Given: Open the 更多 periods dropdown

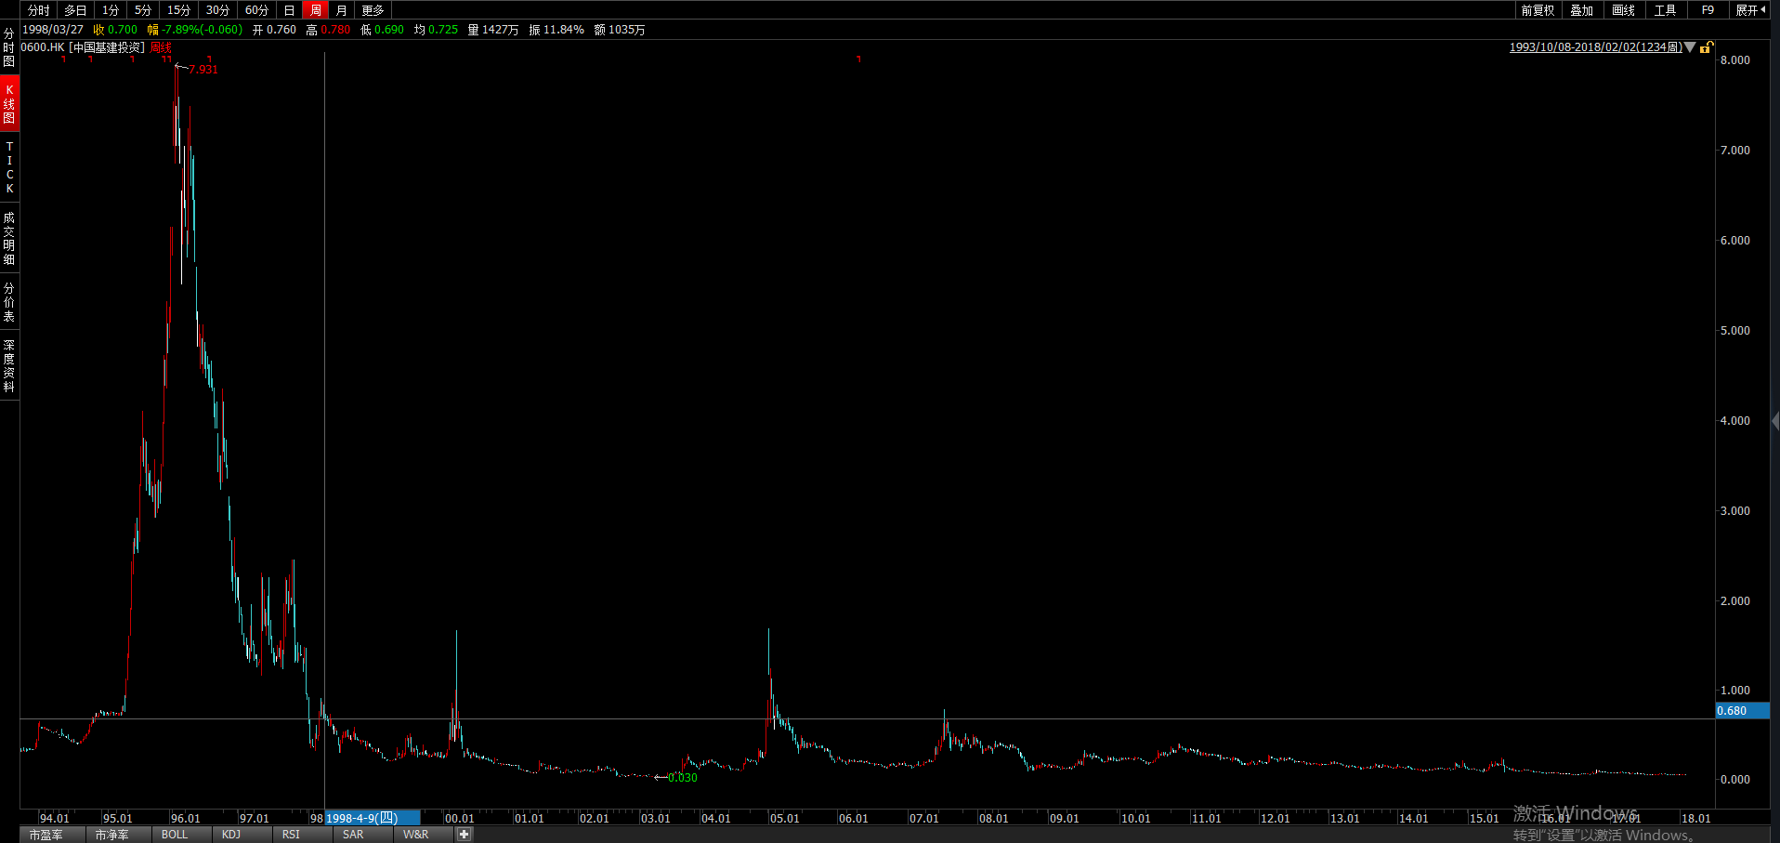Looking at the screenshot, I should (373, 10).
